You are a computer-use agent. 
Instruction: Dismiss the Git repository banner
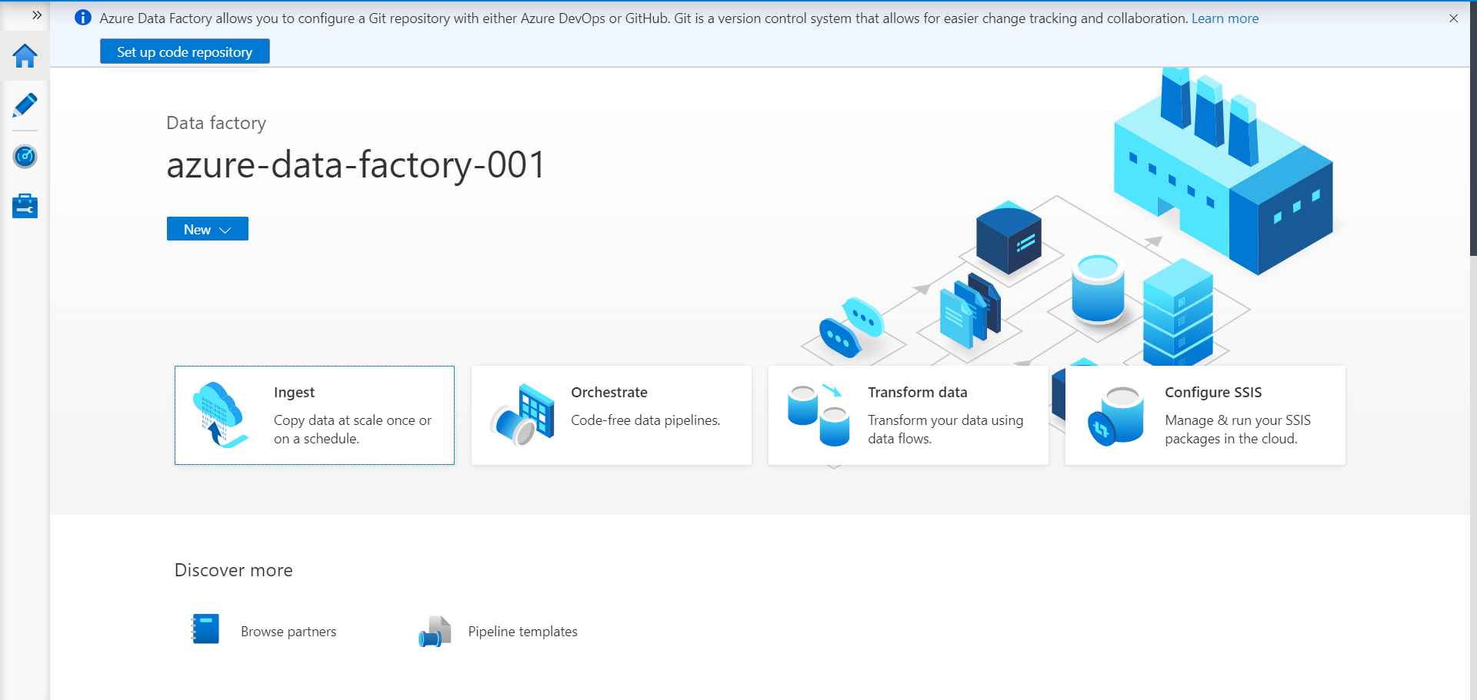pos(1453,18)
